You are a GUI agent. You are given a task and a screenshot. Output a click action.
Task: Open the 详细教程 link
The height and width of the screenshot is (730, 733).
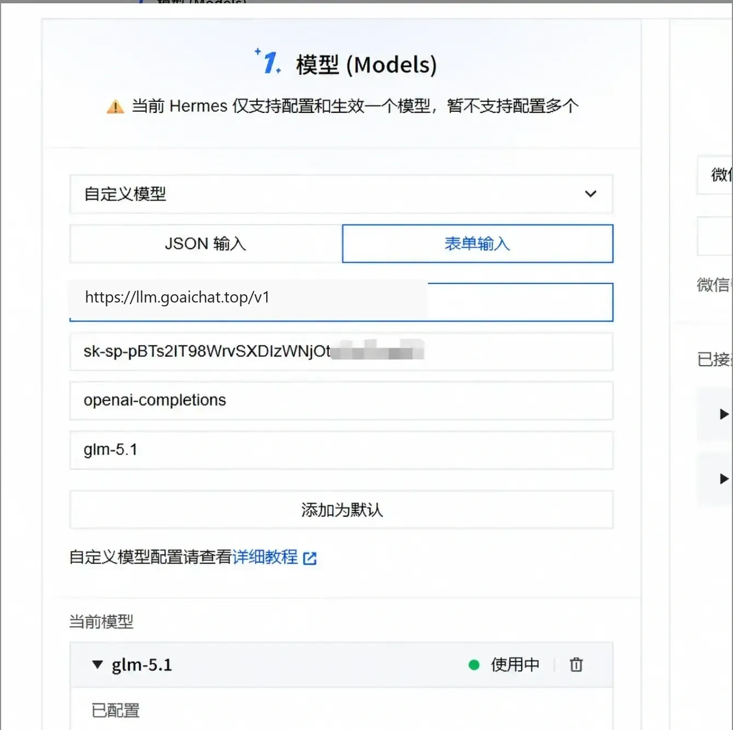tap(265, 557)
